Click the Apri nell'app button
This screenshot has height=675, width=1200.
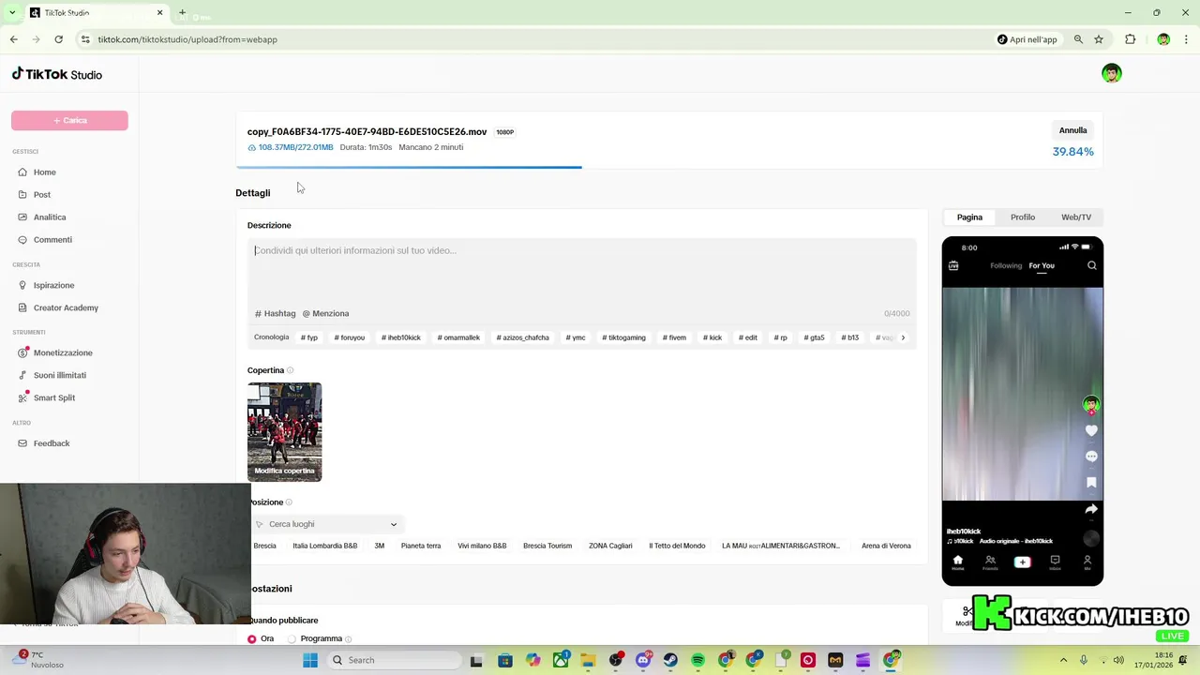pyautogui.click(x=1027, y=39)
